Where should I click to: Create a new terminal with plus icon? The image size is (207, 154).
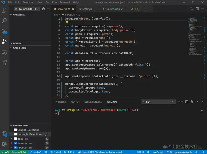point(179,102)
